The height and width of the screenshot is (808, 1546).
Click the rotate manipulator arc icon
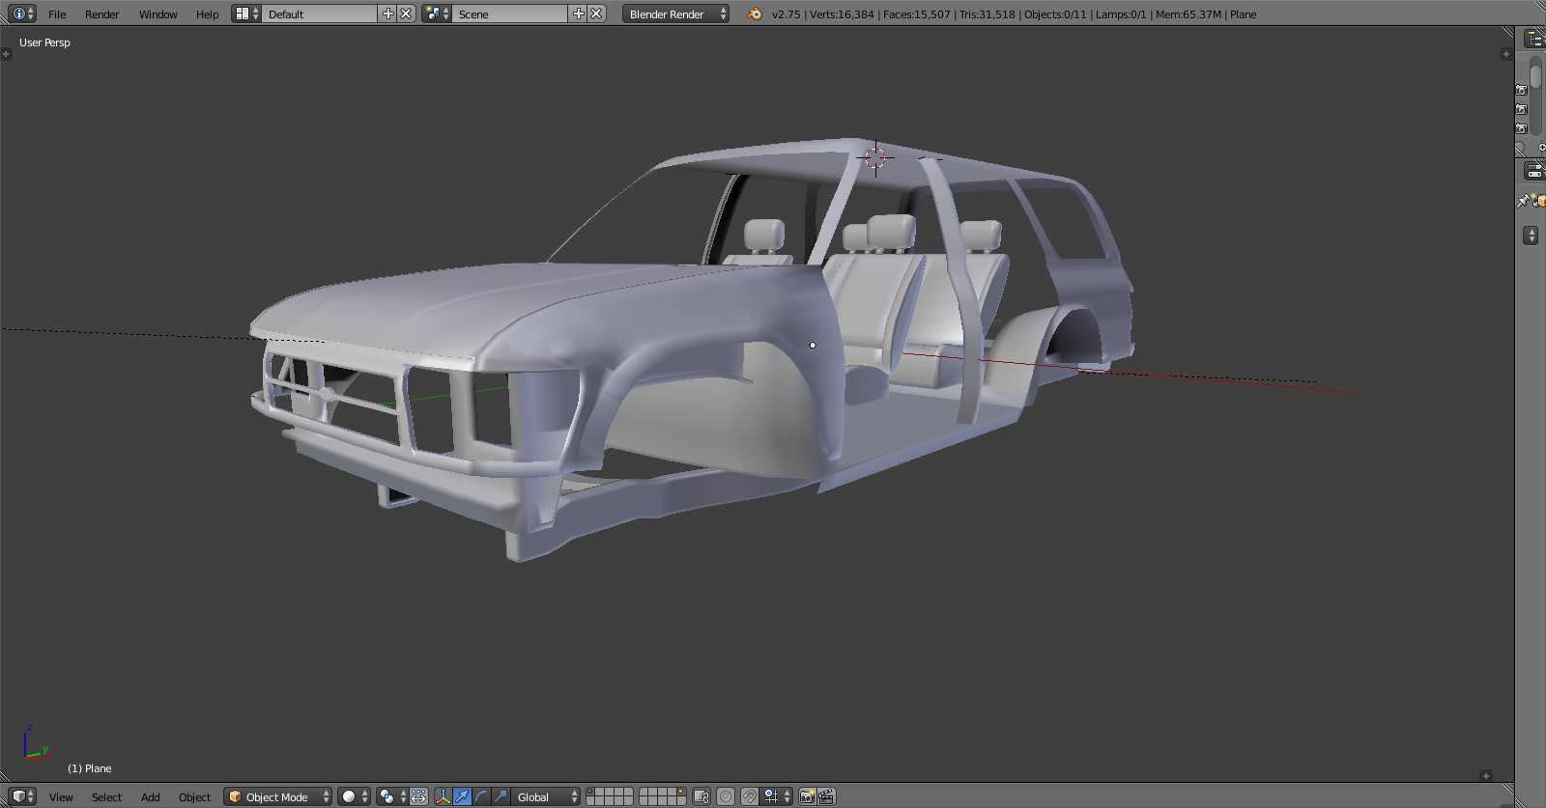(481, 796)
